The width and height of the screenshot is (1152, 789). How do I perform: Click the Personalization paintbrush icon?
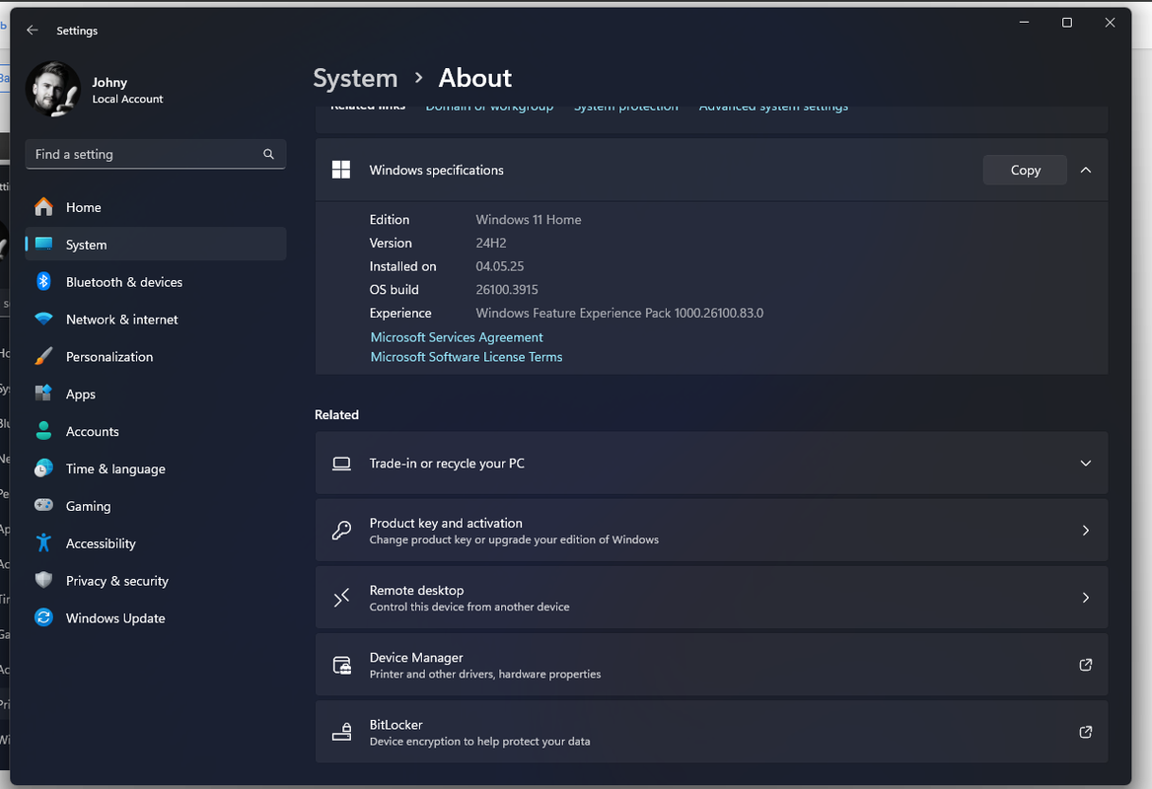point(43,356)
